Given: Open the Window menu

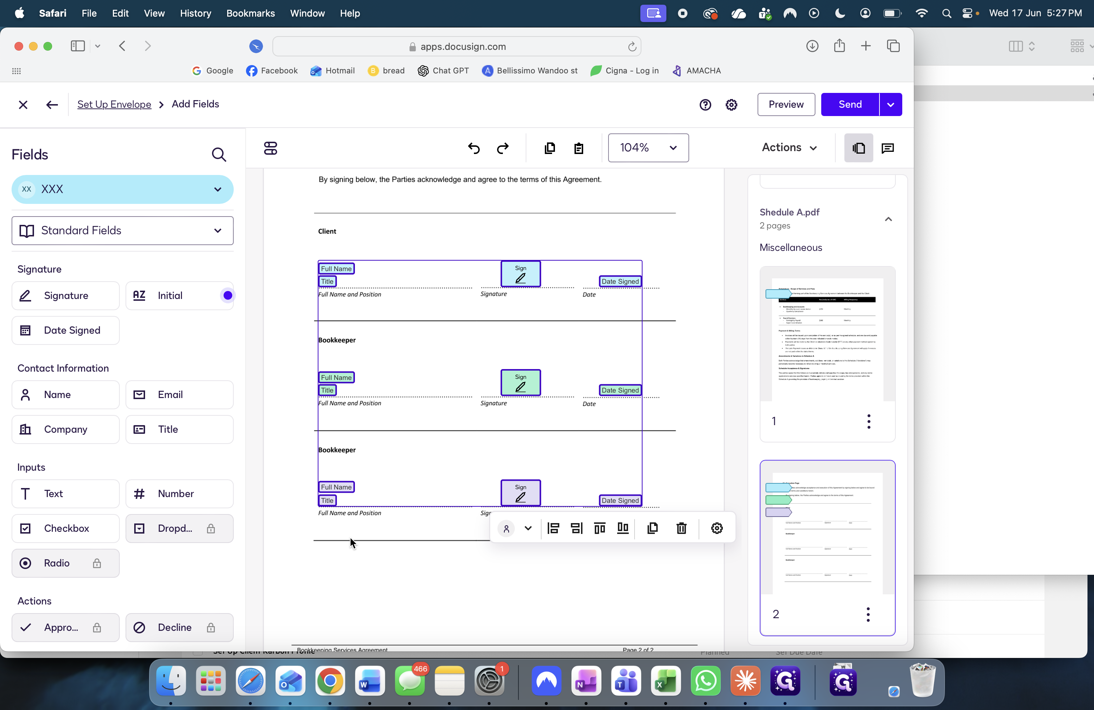Looking at the screenshot, I should click(307, 13).
